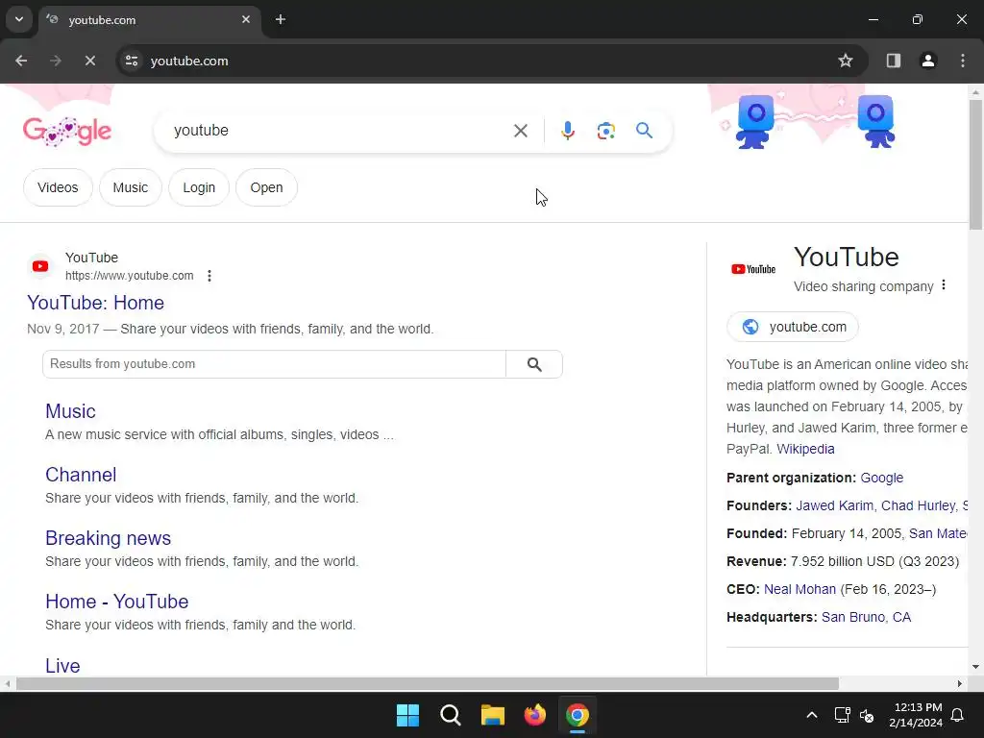The width and height of the screenshot is (984, 738).
Task: Search within youtube.com results button
Action: 534,364
